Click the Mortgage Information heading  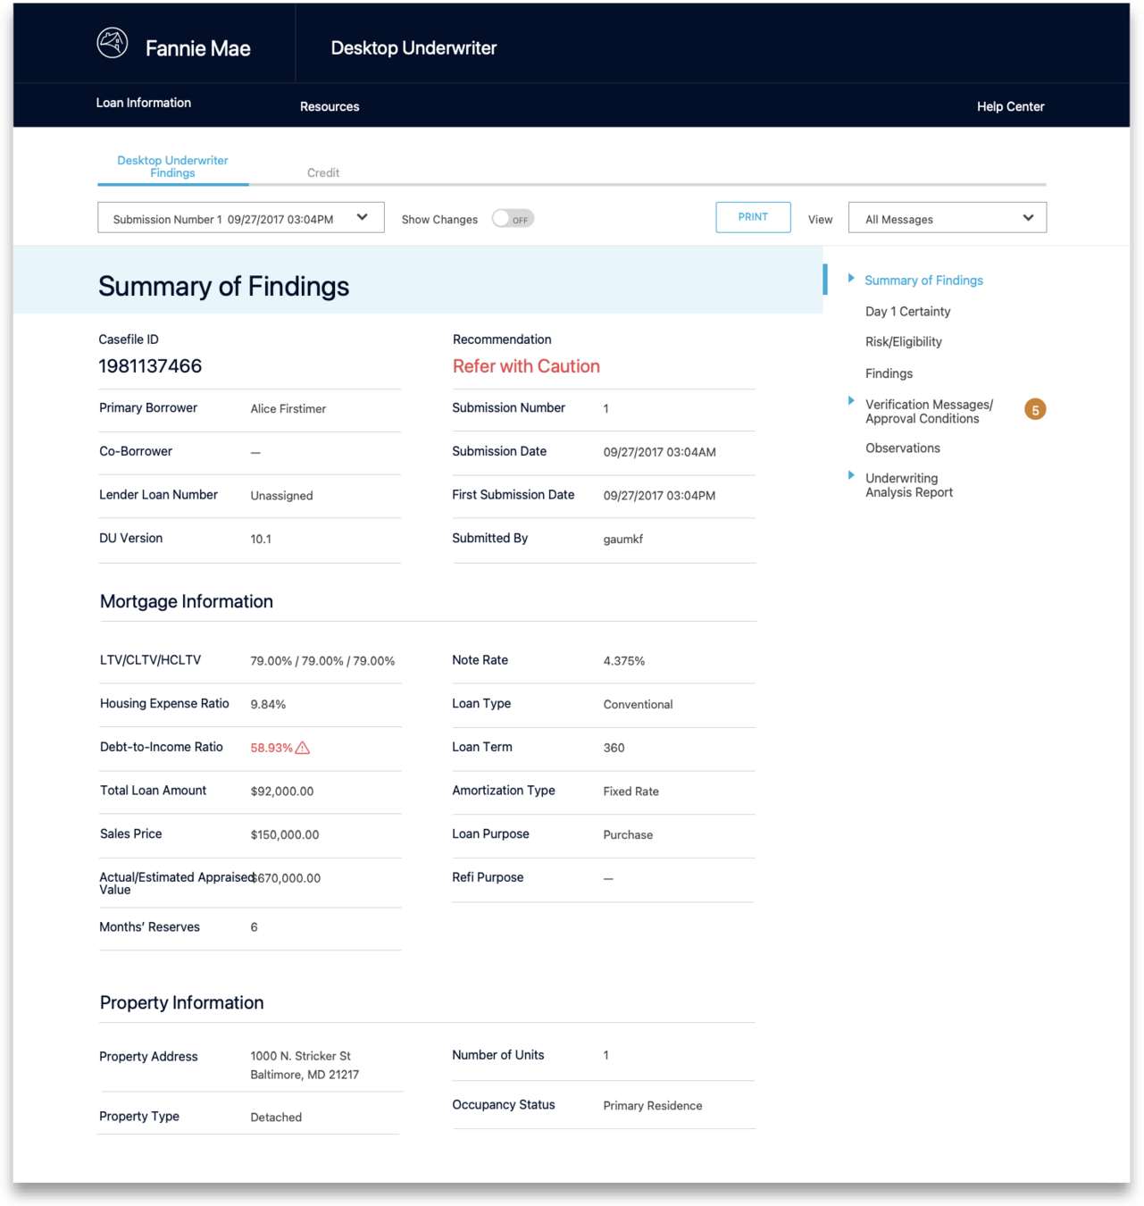point(187,601)
